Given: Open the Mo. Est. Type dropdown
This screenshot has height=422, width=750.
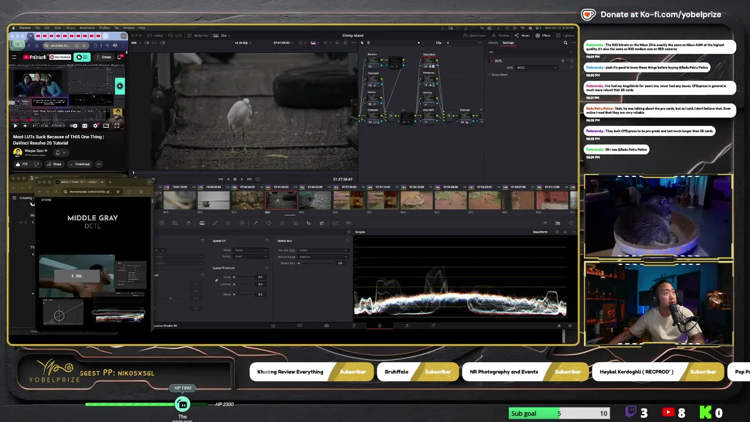Looking at the screenshot, I should pyautogui.click(x=323, y=250).
